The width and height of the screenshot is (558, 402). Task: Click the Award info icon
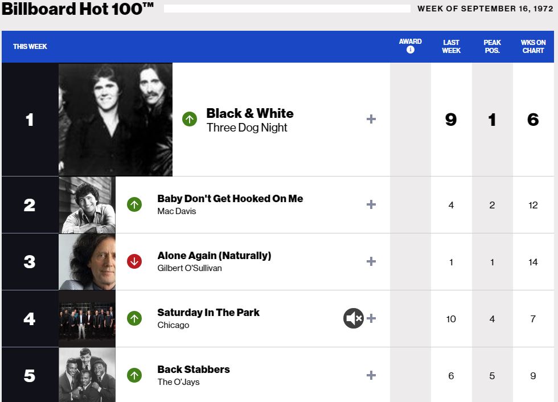pos(411,50)
